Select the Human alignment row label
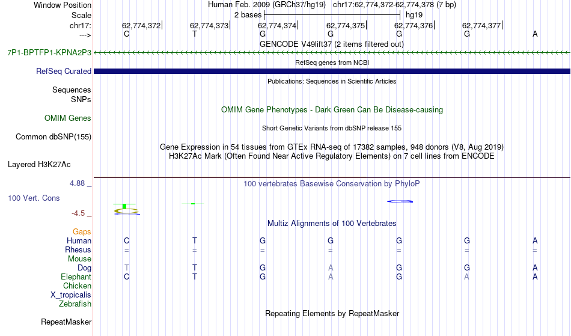Screen dimensions: 571x336 tap(79, 240)
